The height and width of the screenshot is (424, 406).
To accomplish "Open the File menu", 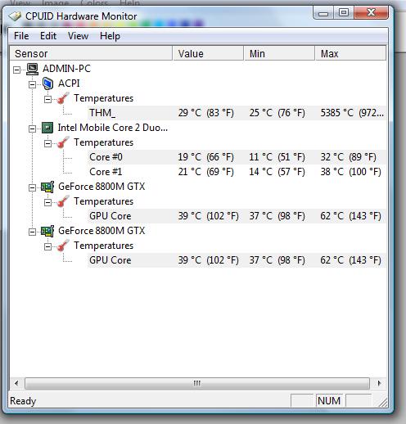I will [x=21, y=36].
